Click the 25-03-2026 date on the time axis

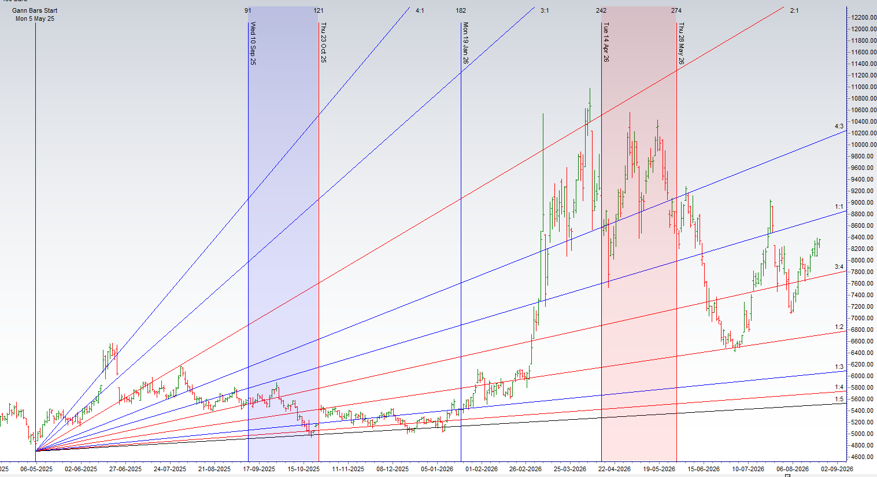click(x=570, y=469)
